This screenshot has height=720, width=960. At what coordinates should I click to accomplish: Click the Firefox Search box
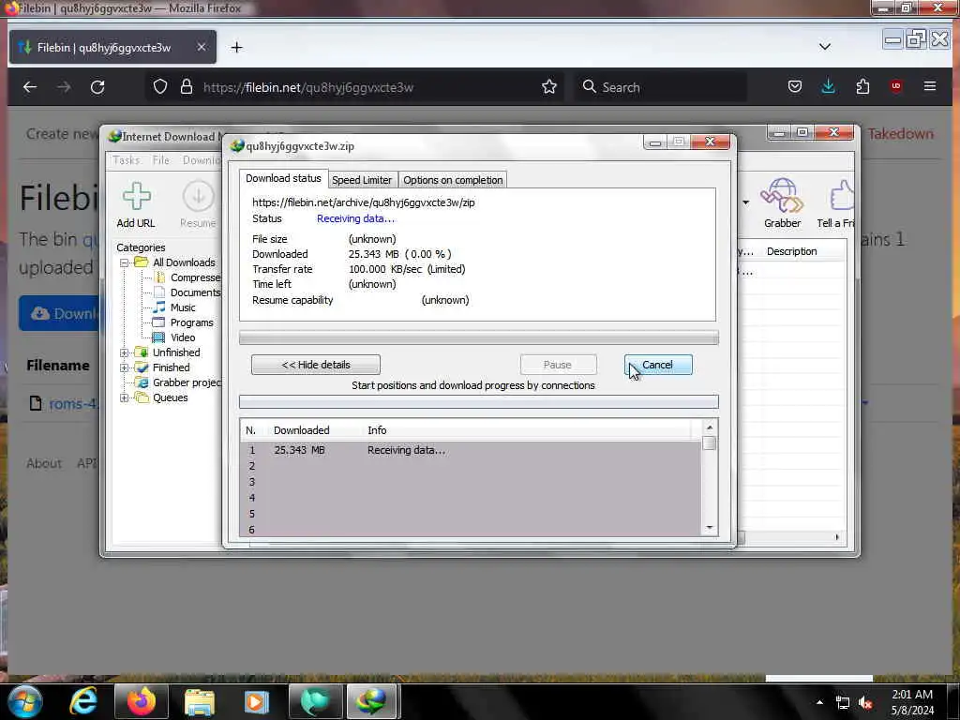click(x=661, y=87)
